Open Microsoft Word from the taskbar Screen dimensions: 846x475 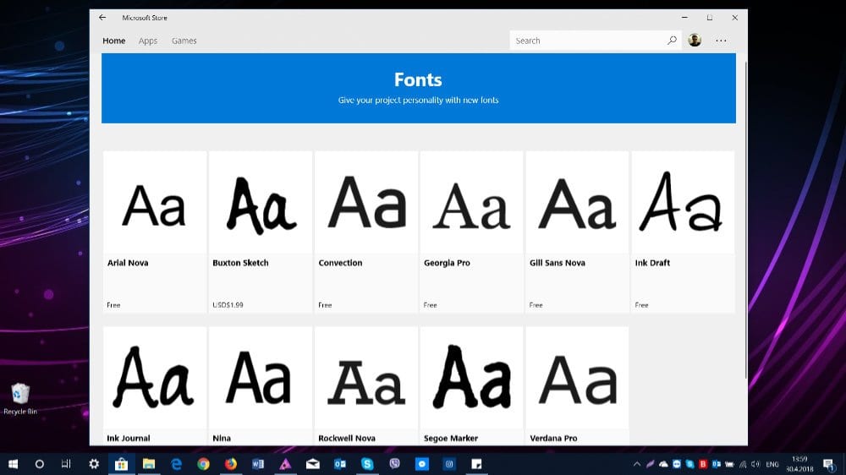(258, 464)
